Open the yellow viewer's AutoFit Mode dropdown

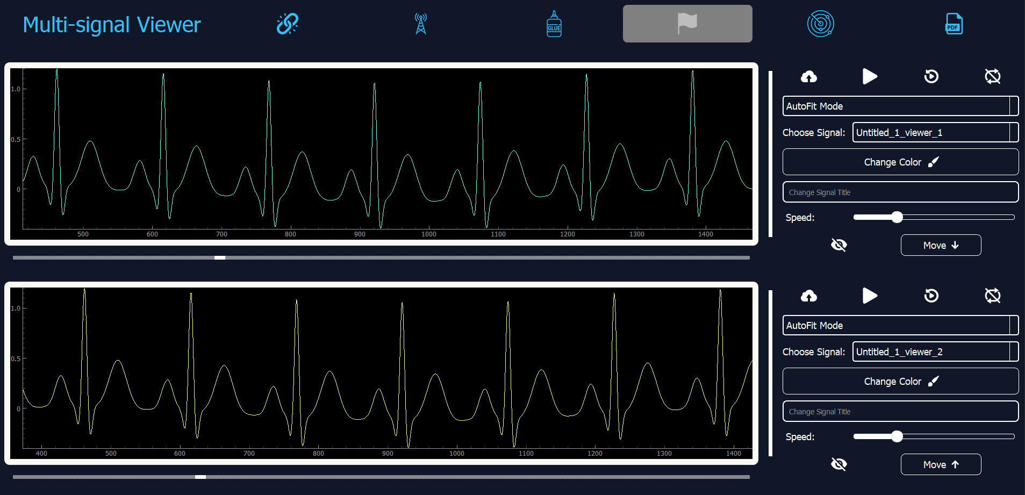click(x=900, y=325)
